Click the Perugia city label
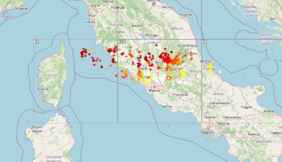 pos(152,35)
